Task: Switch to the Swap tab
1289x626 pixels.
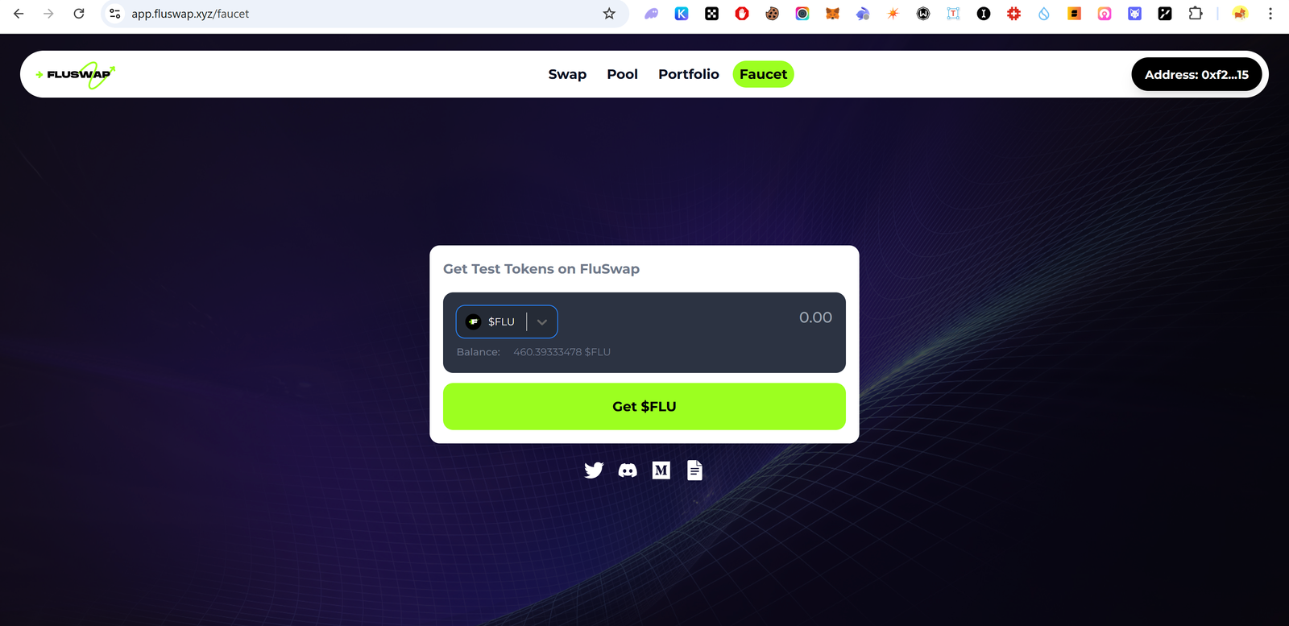Action: pos(567,74)
